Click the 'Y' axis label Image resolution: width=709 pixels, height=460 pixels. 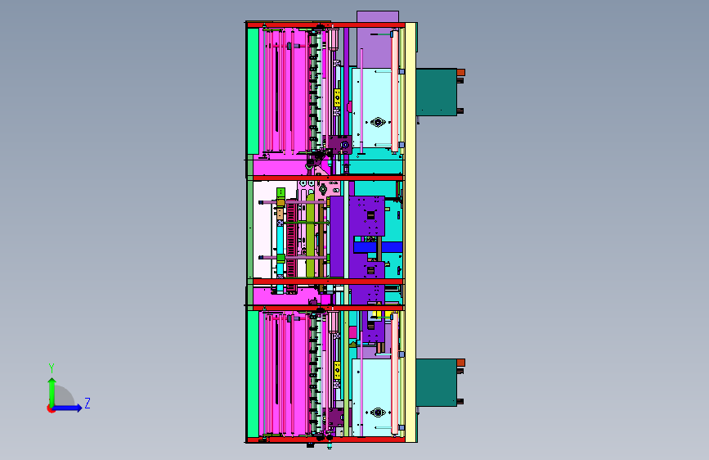(x=52, y=368)
